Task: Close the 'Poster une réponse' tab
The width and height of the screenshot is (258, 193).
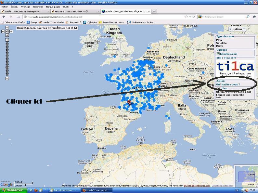Action: pyautogui.click(x=48, y=11)
